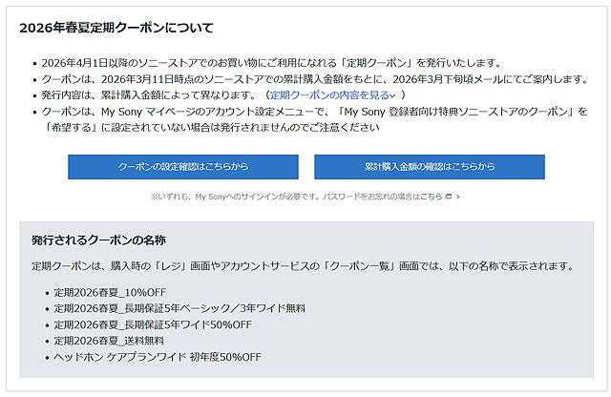Click the right arrow icon after こちら
This screenshot has width=611, height=397.
pyautogui.click(x=457, y=196)
